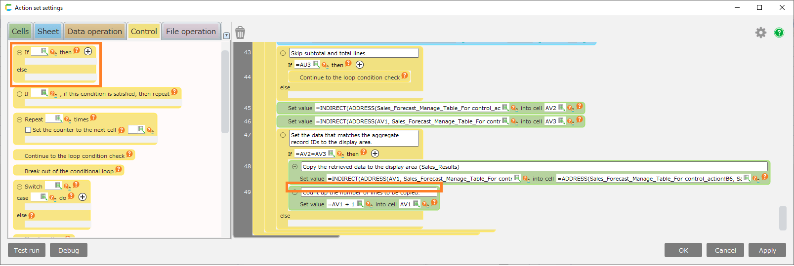Enable 'Set the counter to the next cell' checkbox
The width and height of the screenshot is (794, 266).
coord(28,130)
